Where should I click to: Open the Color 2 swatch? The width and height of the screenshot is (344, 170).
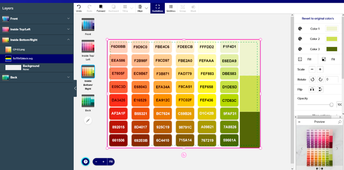coord(332,39)
